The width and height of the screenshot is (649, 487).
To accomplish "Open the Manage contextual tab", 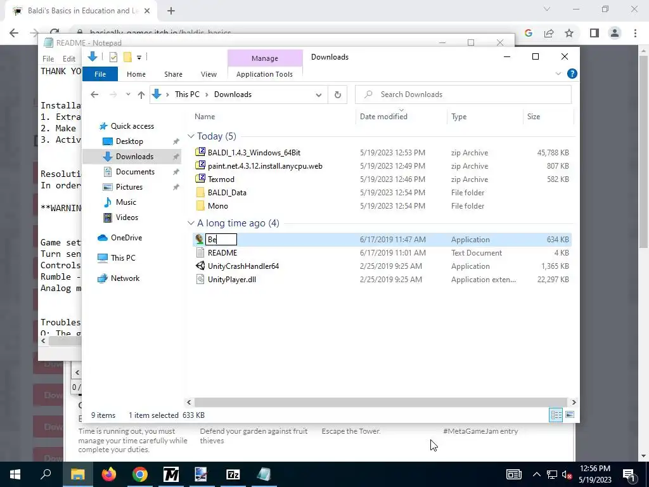I will (x=265, y=58).
